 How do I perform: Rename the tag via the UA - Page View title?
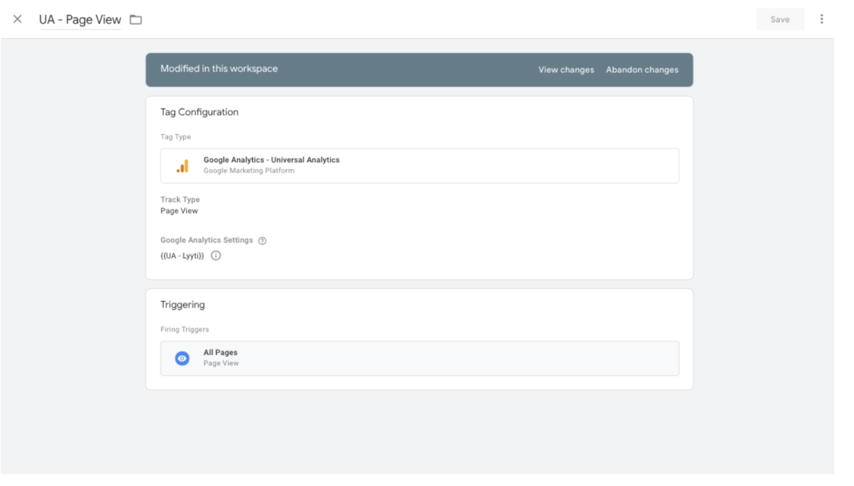tap(80, 20)
